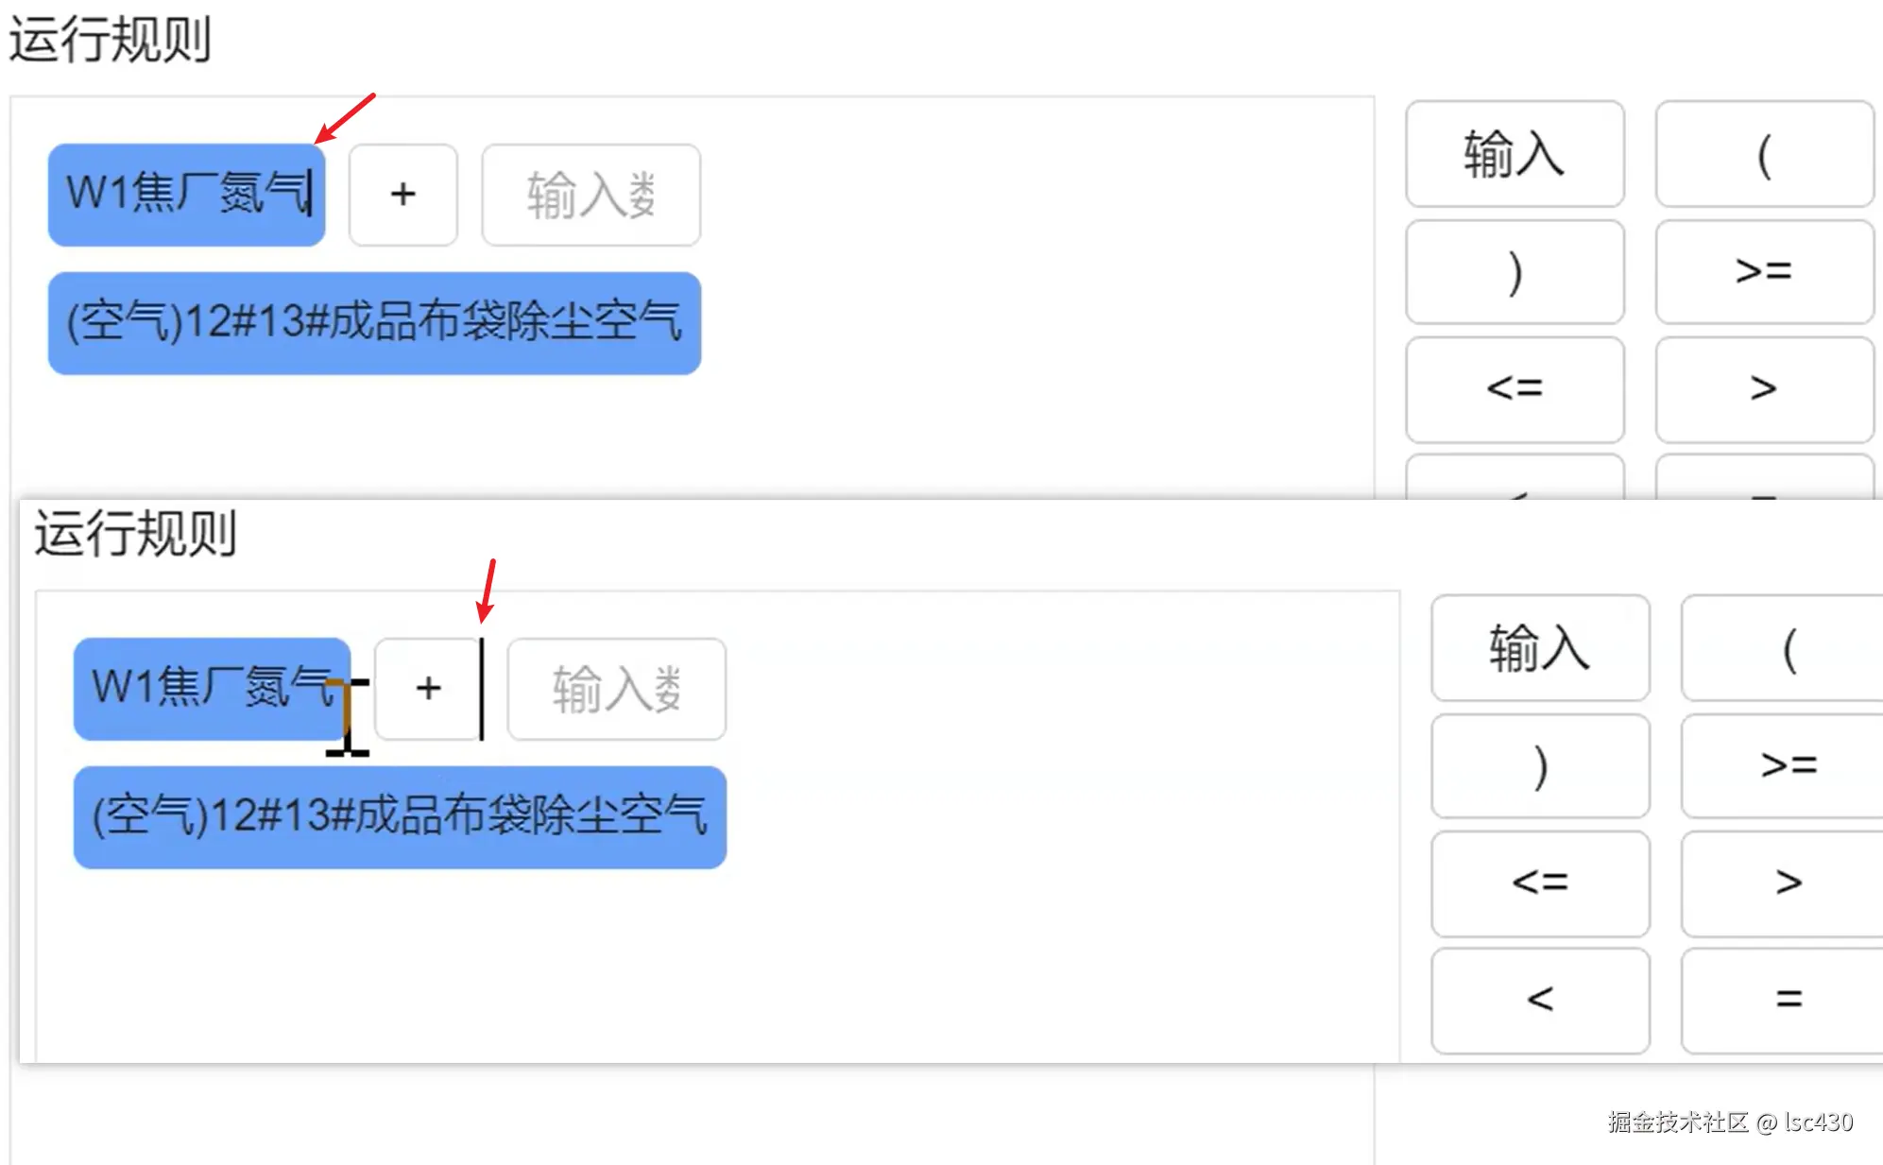Click the 输入 button in the lower panel

[x=1540, y=648]
